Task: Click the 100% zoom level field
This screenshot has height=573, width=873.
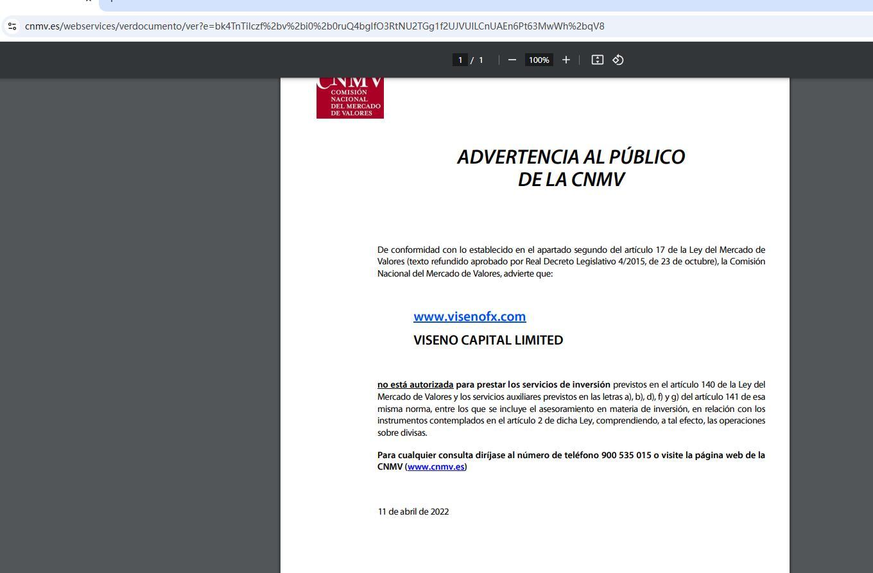Action: pos(539,60)
